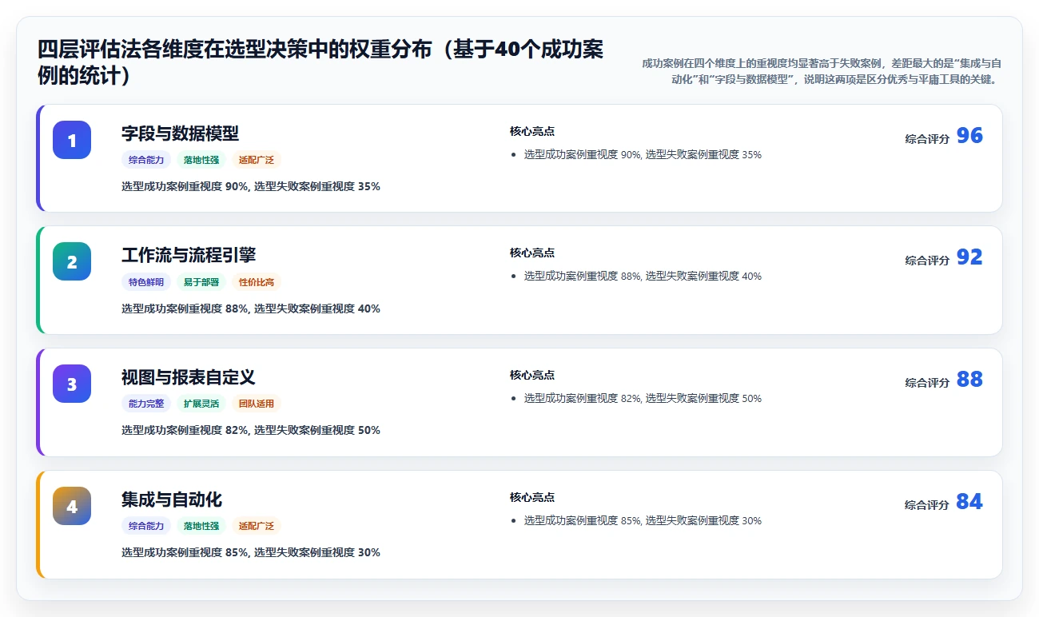Viewport: 1039px width, 617px height.
Task: Click the rank 3 number badge
Action: click(72, 384)
